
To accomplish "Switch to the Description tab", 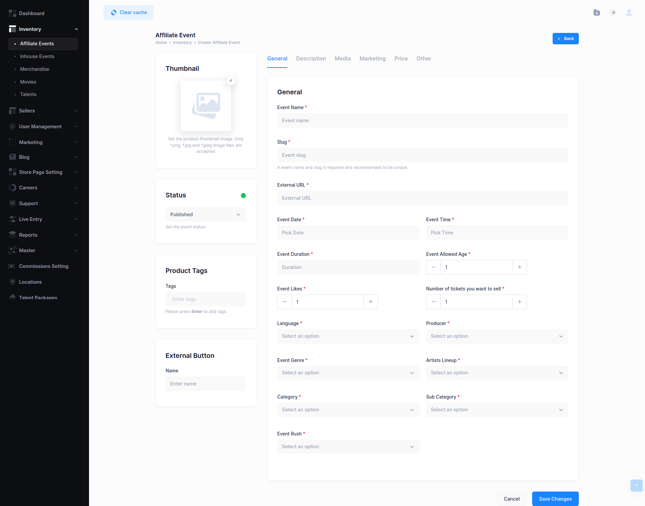I will [x=311, y=58].
